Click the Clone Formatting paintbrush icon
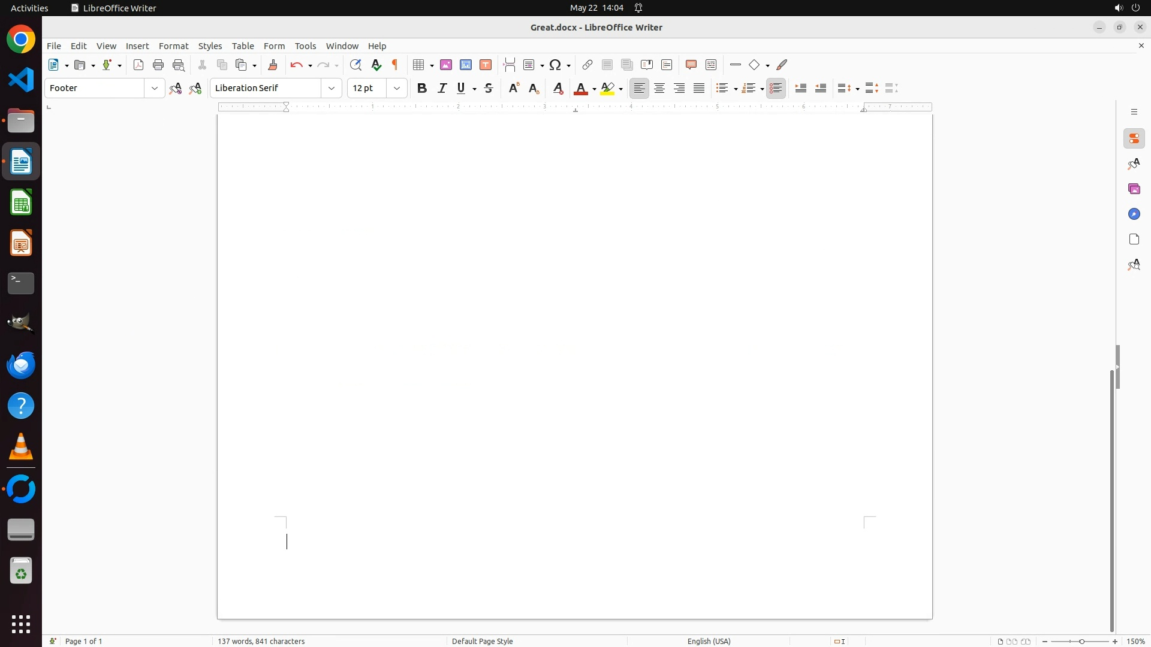Image resolution: width=1151 pixels, height=647 pixels. point(273,65)
